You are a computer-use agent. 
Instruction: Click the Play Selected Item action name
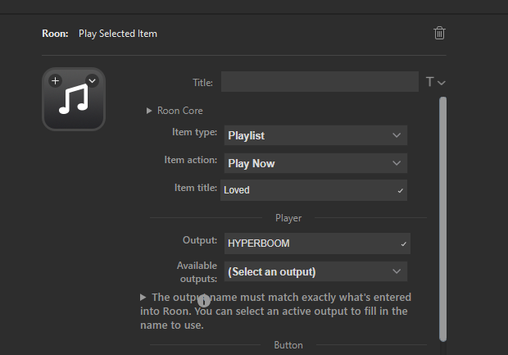tap(118, 34)
